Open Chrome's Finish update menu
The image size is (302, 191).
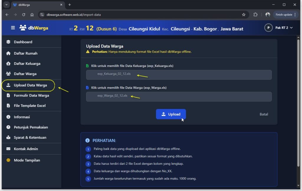click(285, 14)
